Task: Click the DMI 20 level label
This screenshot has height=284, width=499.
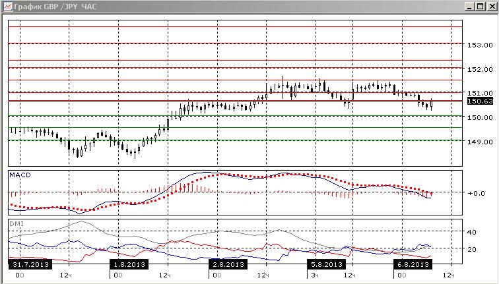Action: (x=472, y=249)
